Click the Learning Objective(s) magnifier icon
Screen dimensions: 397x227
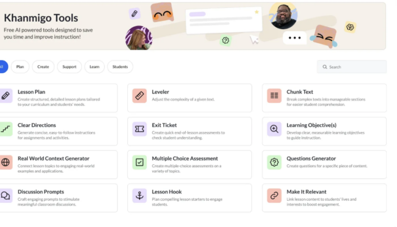(274, 129)
